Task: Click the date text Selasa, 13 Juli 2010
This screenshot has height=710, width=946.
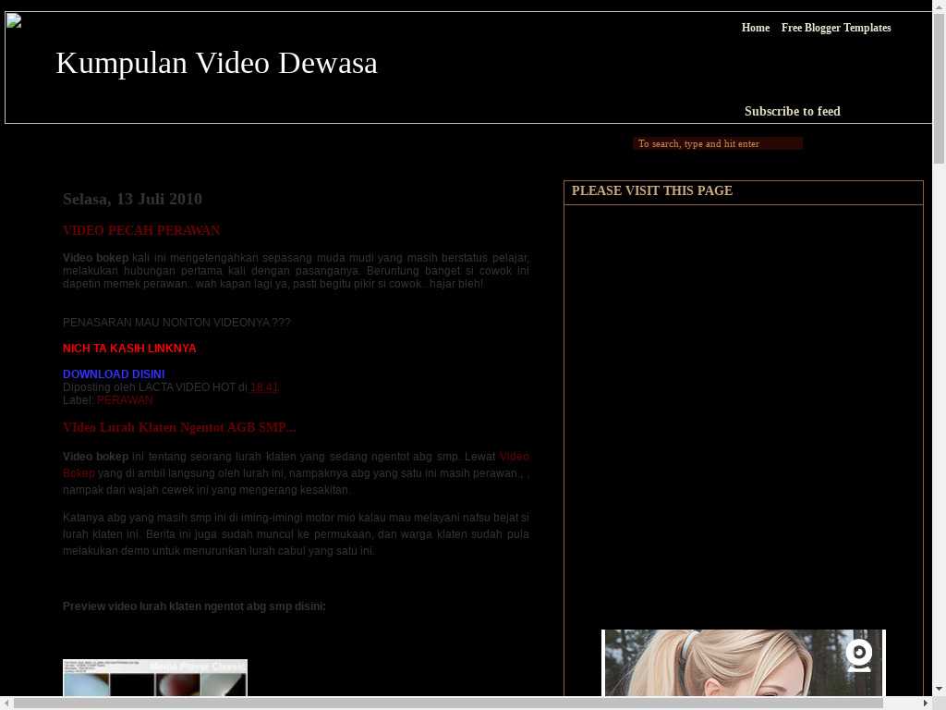Action: point(132,200)
